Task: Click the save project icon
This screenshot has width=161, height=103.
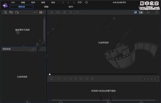Action: tap(63, 2)
